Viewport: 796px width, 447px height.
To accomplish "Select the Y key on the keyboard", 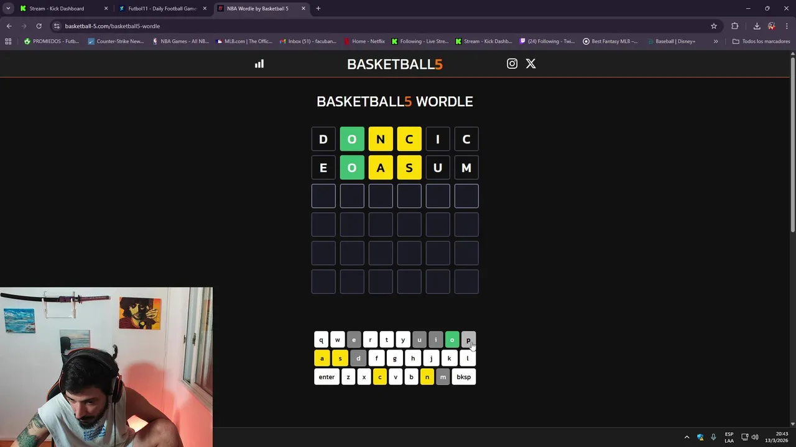I will (403, 340).
